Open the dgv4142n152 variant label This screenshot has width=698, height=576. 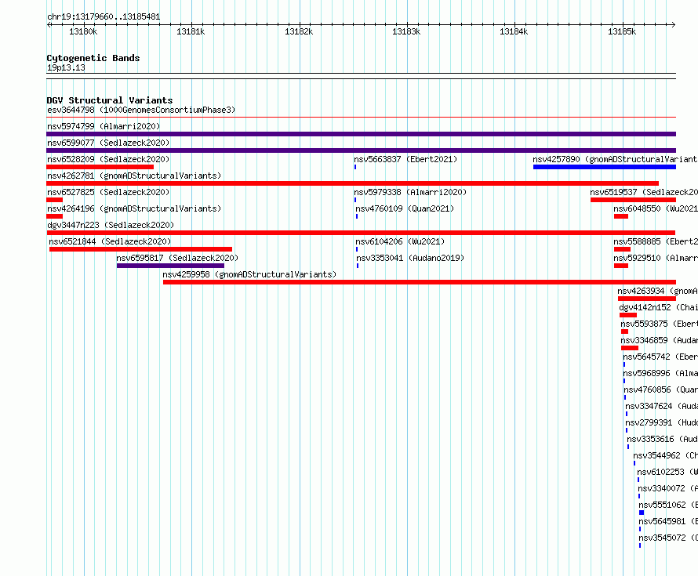pyautogui.click(x=658, y=307)
